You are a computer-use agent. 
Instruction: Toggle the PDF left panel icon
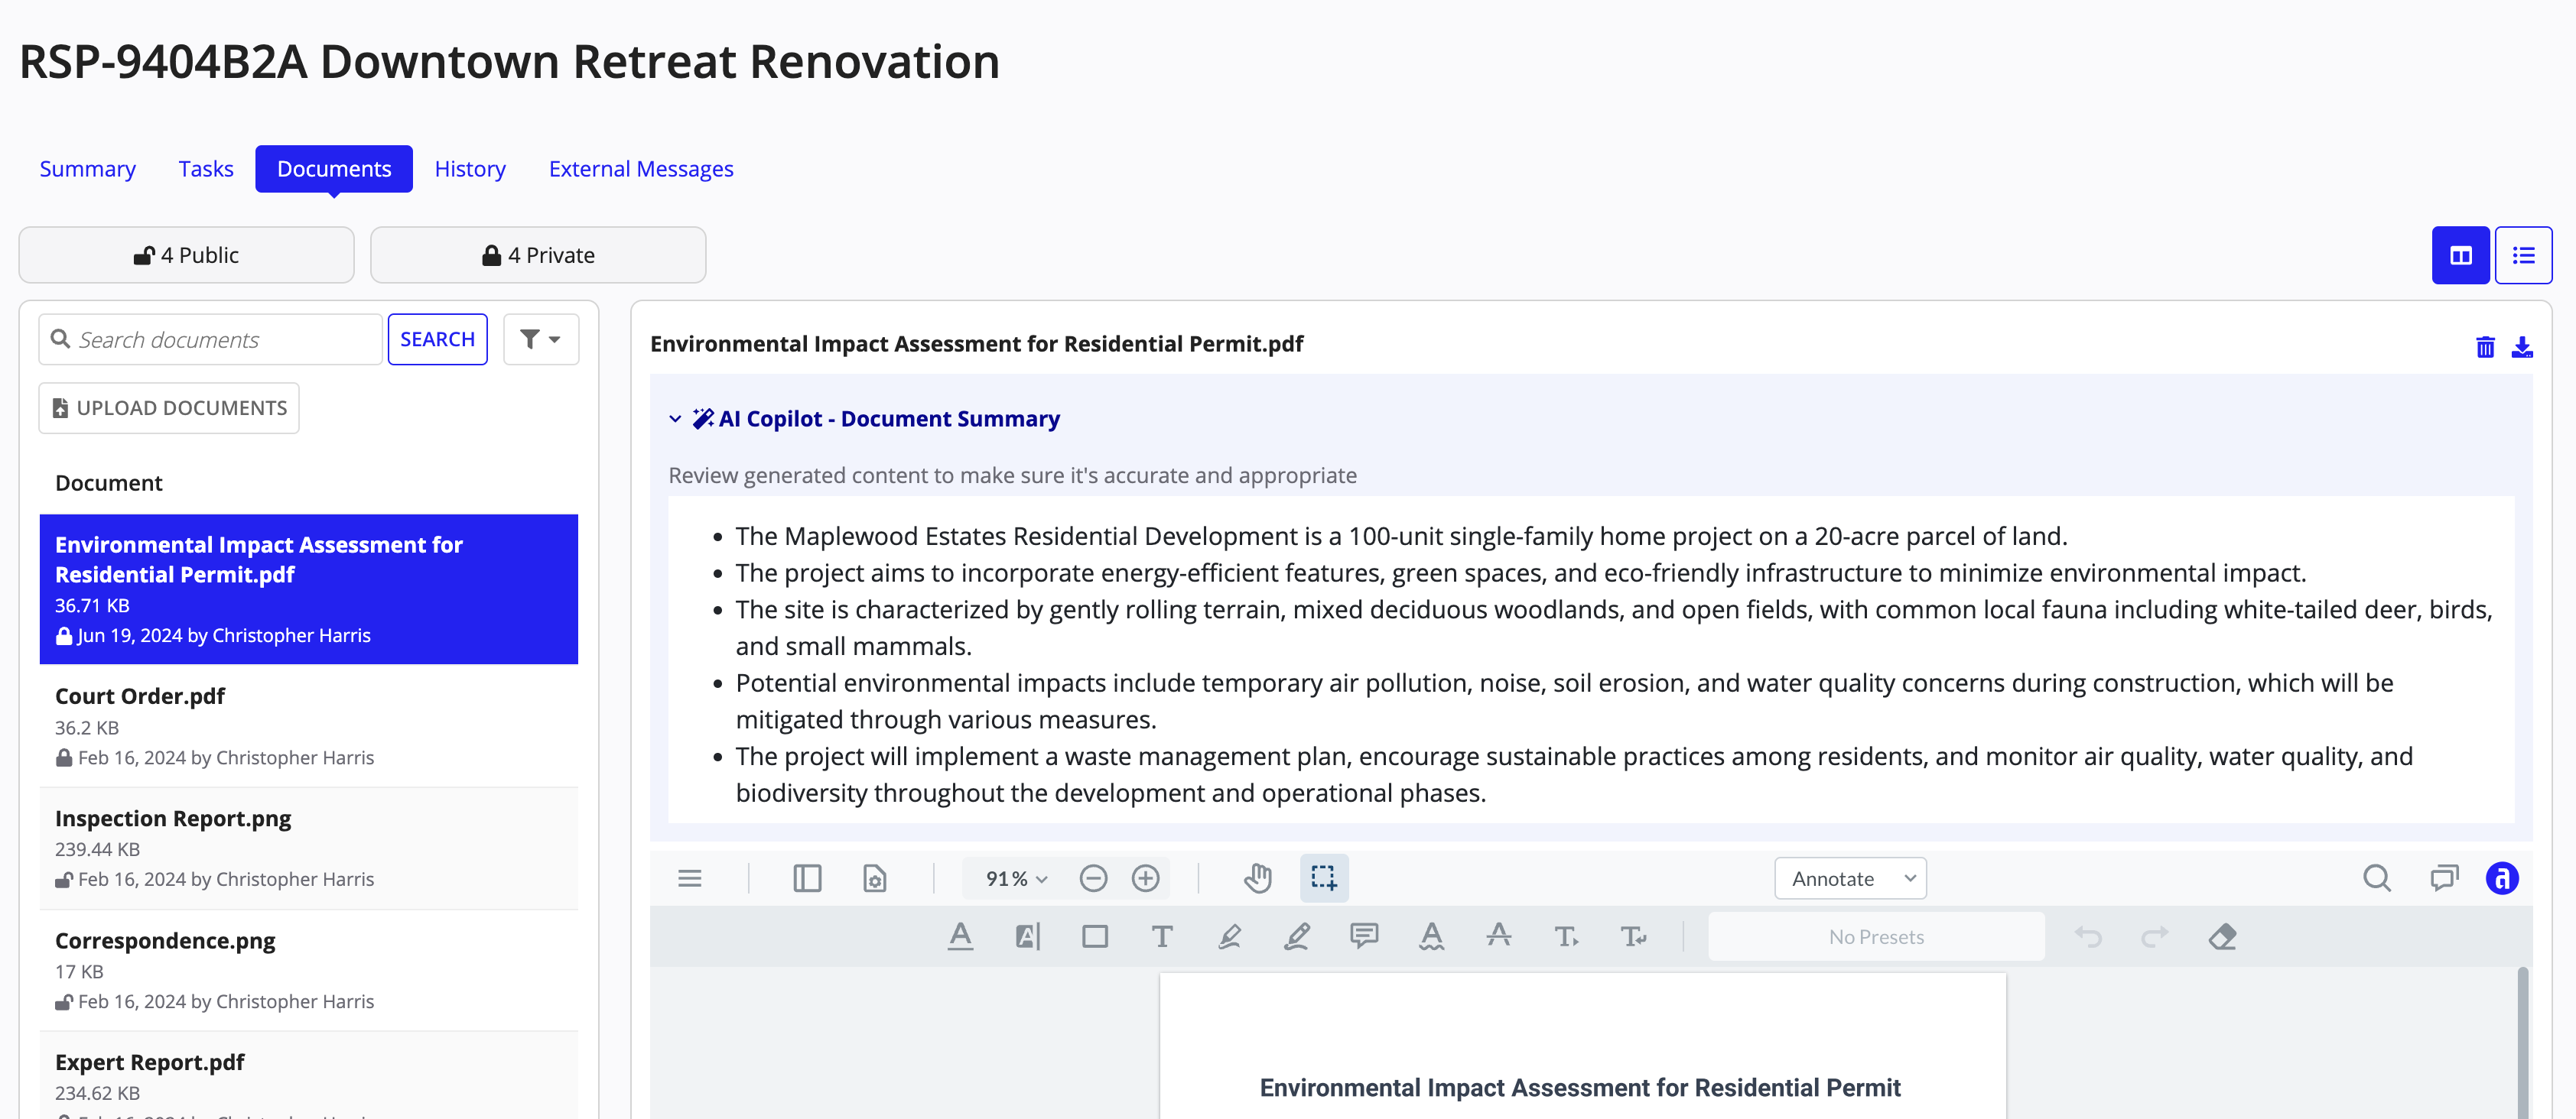(806, 878)
